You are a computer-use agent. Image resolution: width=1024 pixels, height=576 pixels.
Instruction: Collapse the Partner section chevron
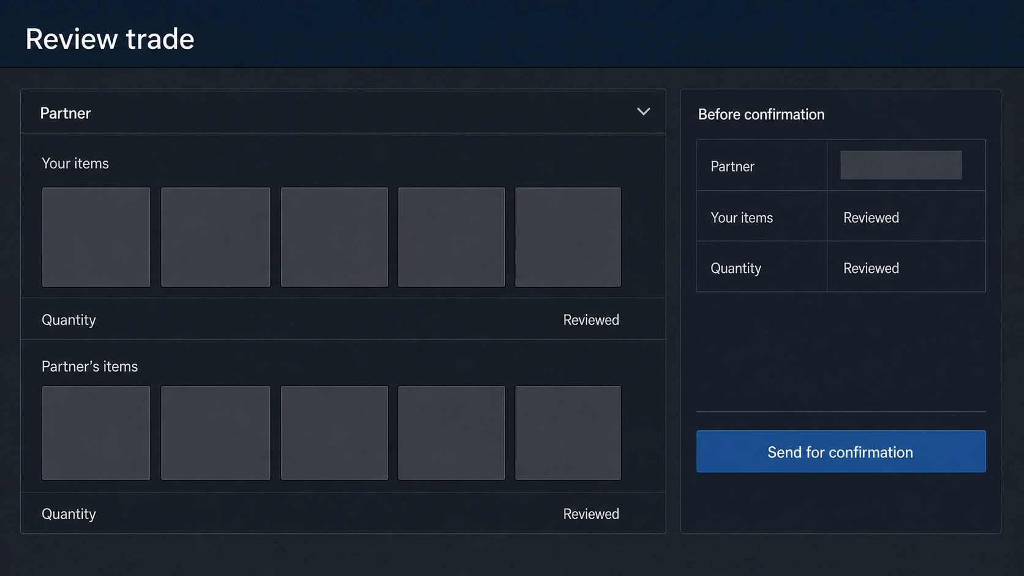(643, 111)
